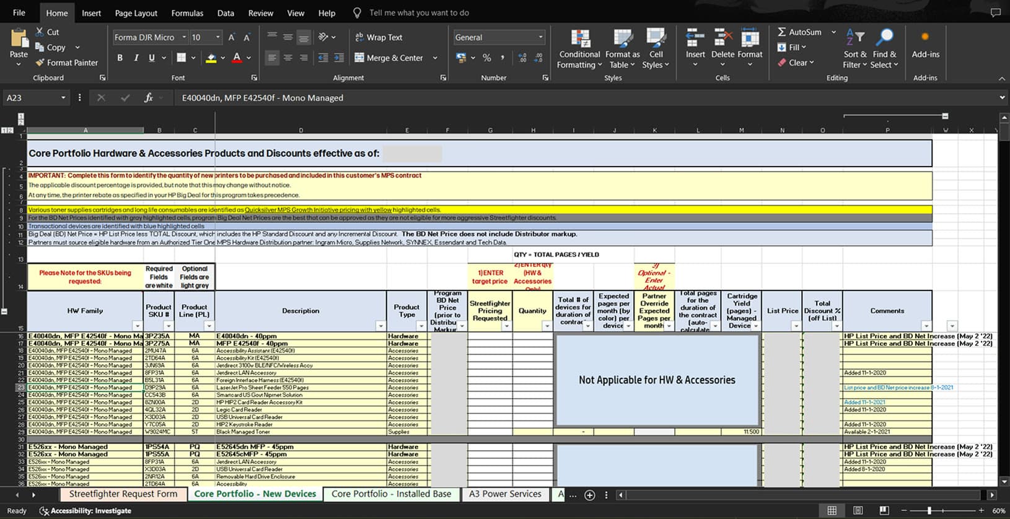Click the Delete cells icon
The width and height of the screenshot is (1010, 519).
[722, 38]
